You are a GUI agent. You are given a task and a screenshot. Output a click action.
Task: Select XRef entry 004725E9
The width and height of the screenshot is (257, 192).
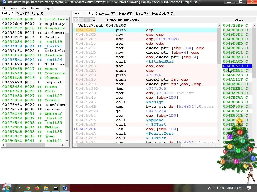coord(237,26)
